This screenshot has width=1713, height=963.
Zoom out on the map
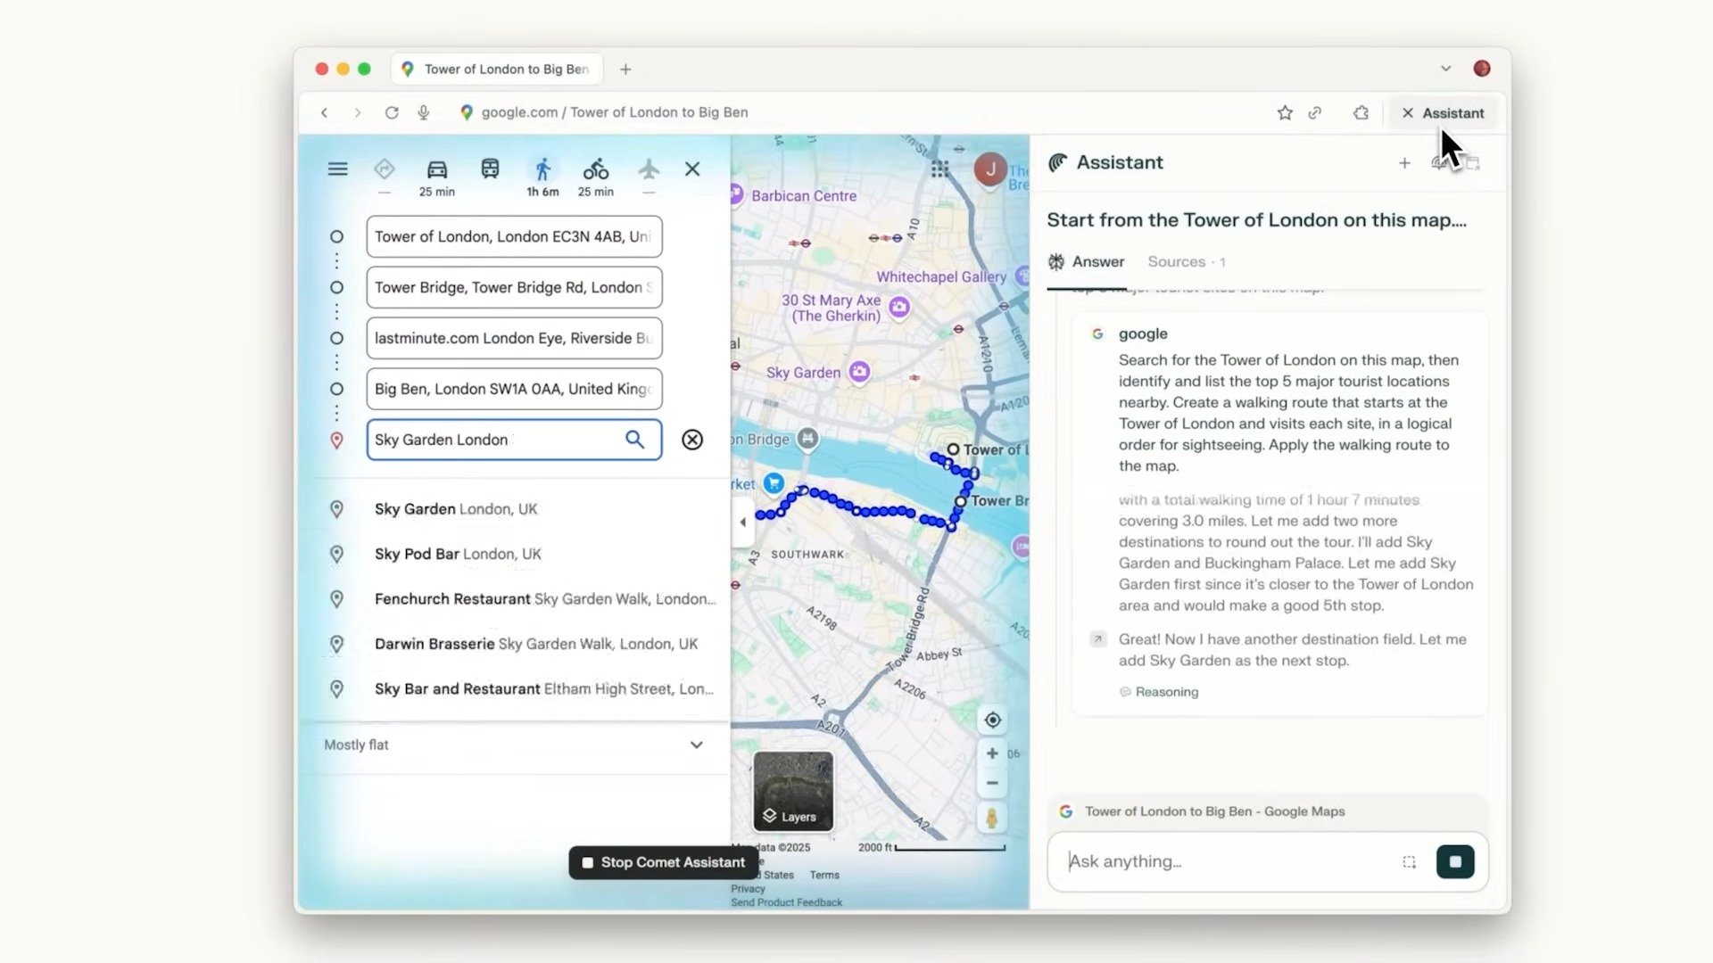click(992, 784)
